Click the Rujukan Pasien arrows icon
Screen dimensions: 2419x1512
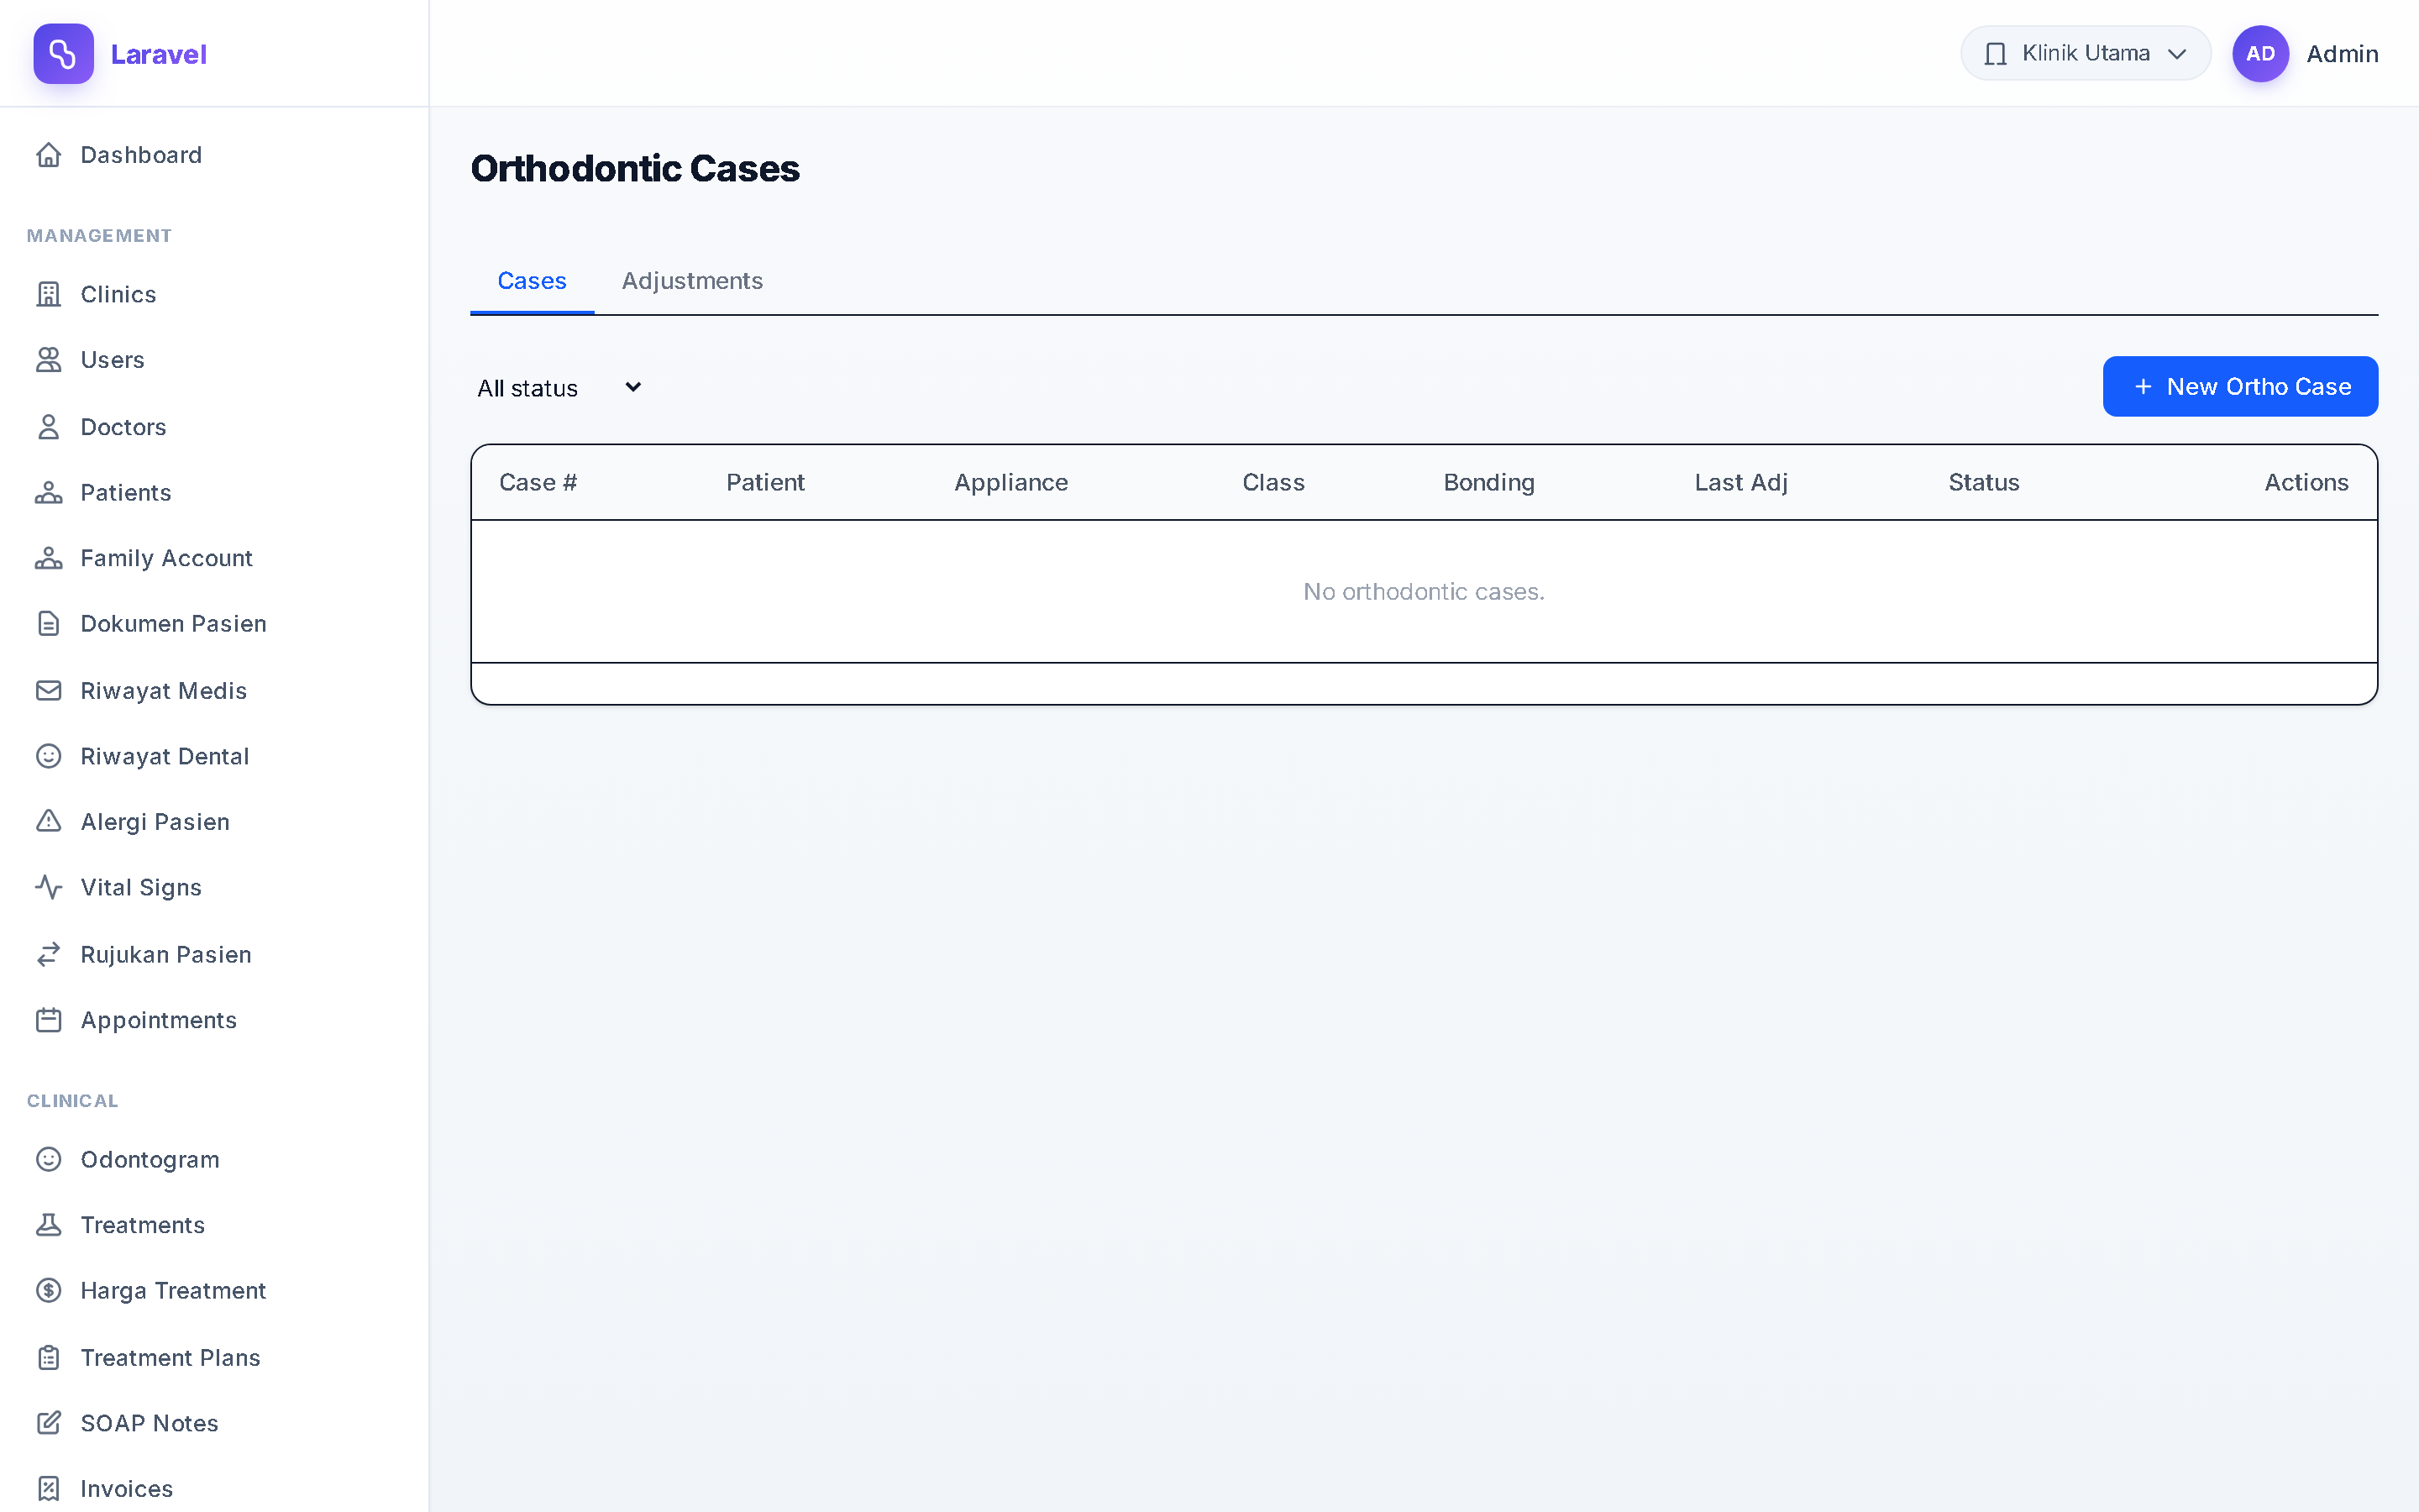pos(49,955)
